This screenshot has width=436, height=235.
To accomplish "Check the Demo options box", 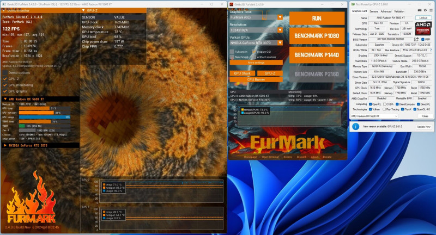I will pos(5,73).
